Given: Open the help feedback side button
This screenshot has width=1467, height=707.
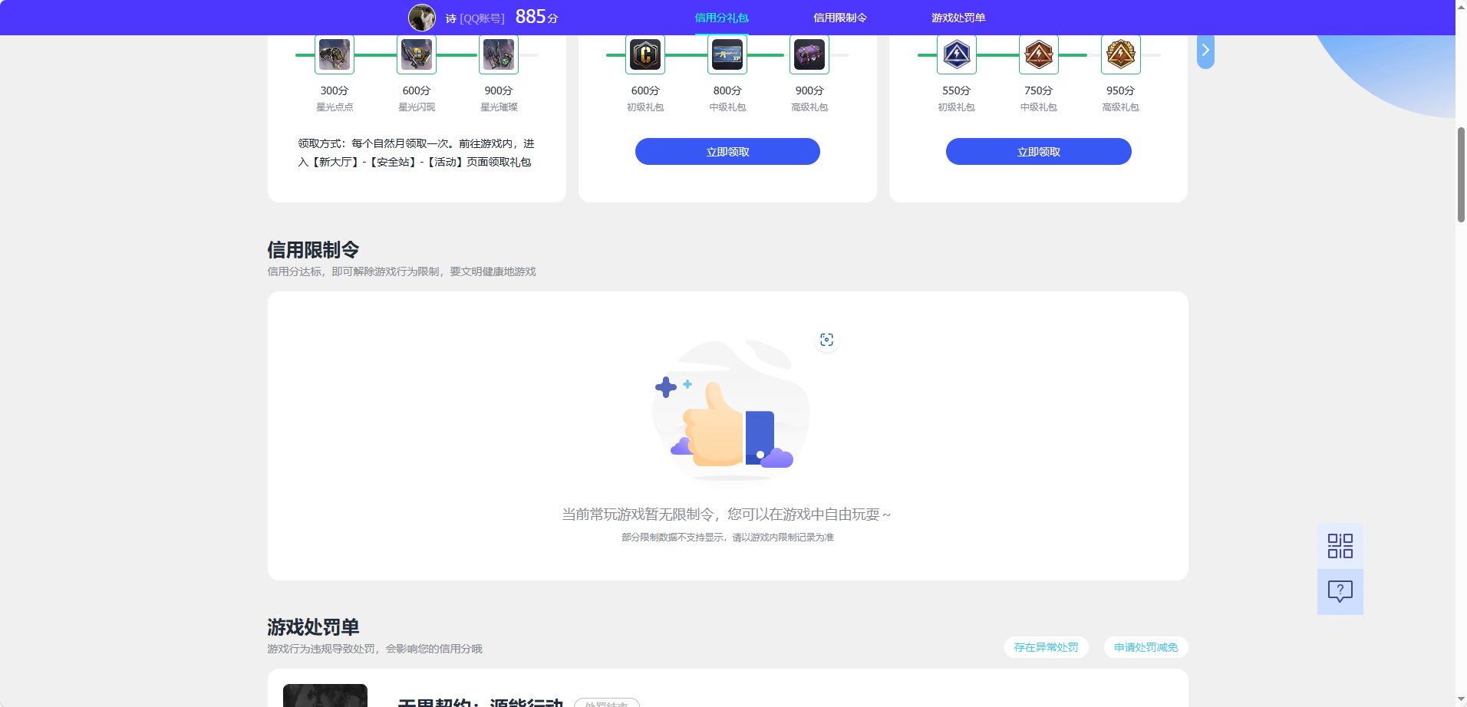Looking at the screenshot, I should tap(1340, 591).
